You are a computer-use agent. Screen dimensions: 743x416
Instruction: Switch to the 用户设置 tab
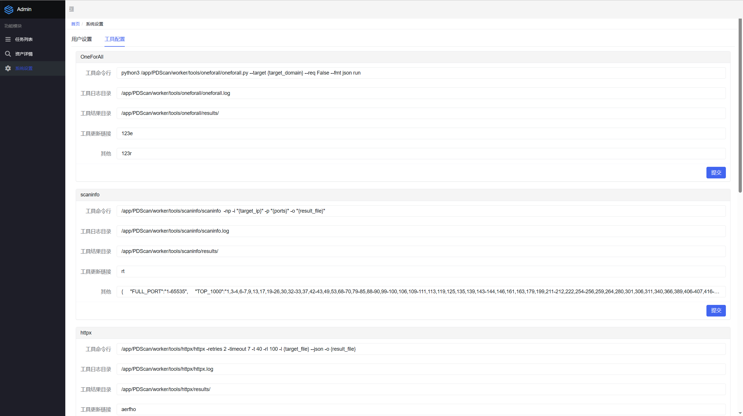point(82,39)
